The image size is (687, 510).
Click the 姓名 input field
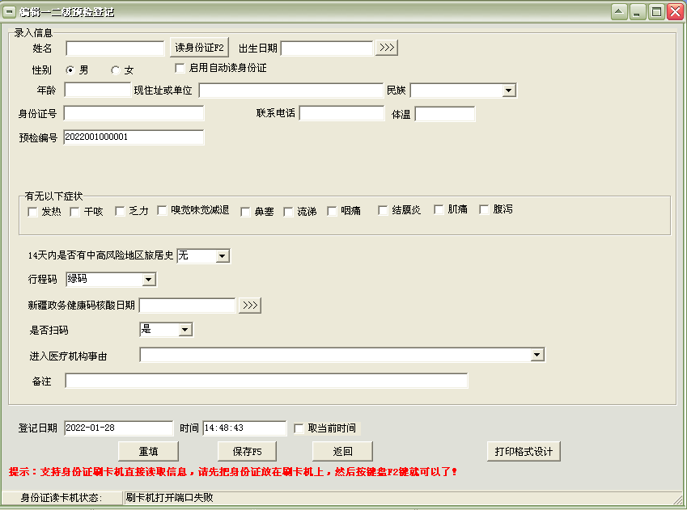coord(115,48)
